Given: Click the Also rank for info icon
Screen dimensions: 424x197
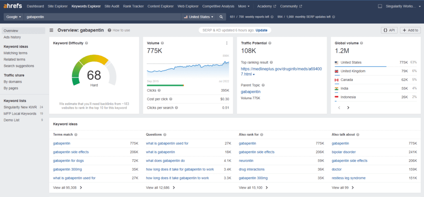Looking at the screenshot, I should point(262,135).
